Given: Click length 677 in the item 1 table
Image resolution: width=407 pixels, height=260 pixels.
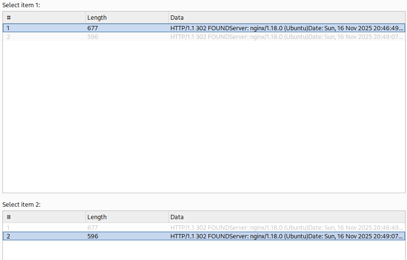Looking at the screenshot, I should [93, 28].
